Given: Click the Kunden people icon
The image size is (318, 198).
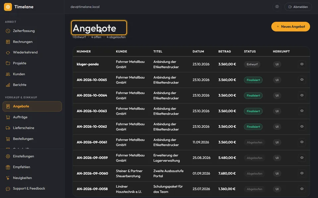Looking at the screenshot, I should click(8, 74).
